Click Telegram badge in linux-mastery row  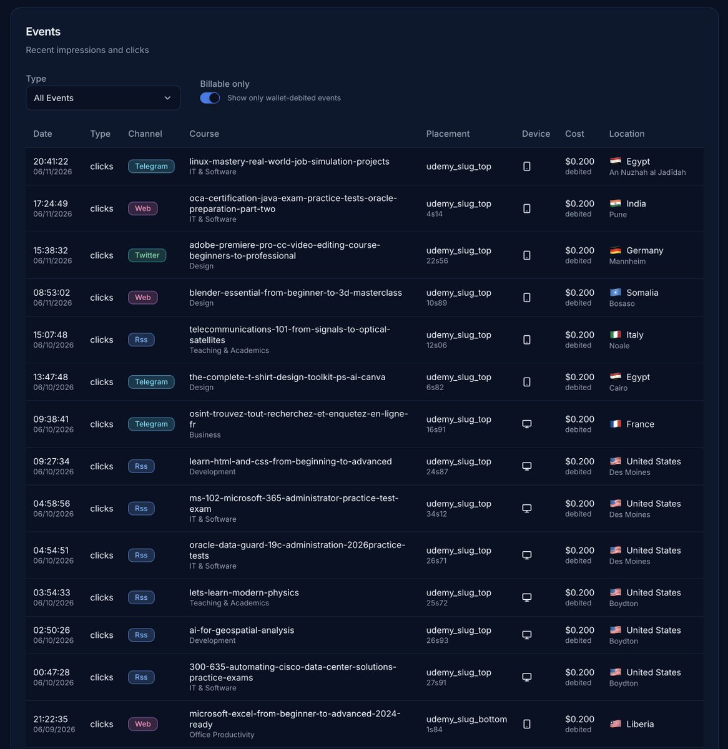(x=151, y=167)
